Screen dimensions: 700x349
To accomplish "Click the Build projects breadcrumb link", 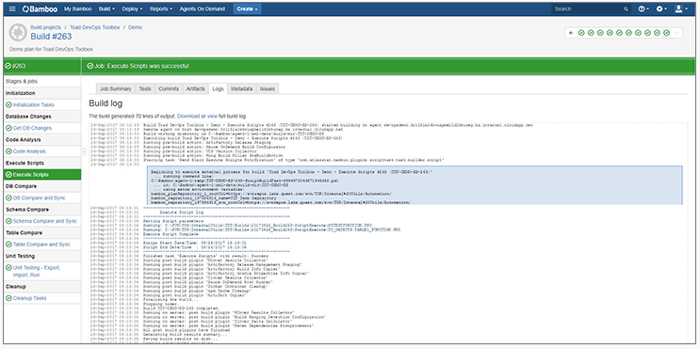I will pos(45,27).
